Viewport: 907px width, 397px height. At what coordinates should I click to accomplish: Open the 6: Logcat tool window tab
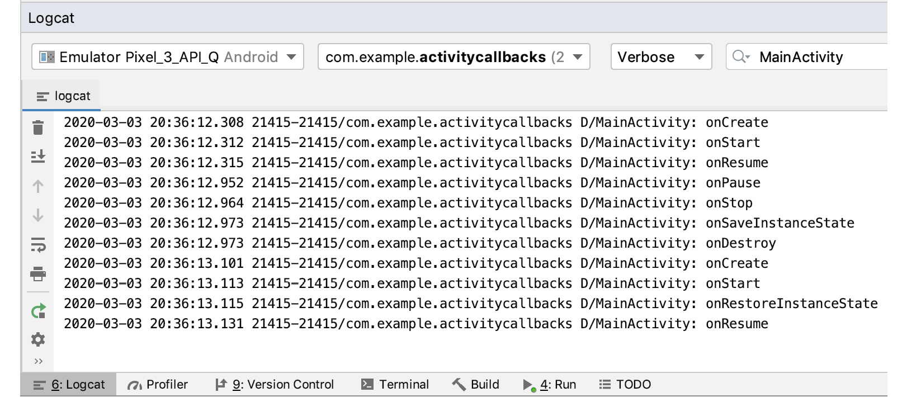69,385
